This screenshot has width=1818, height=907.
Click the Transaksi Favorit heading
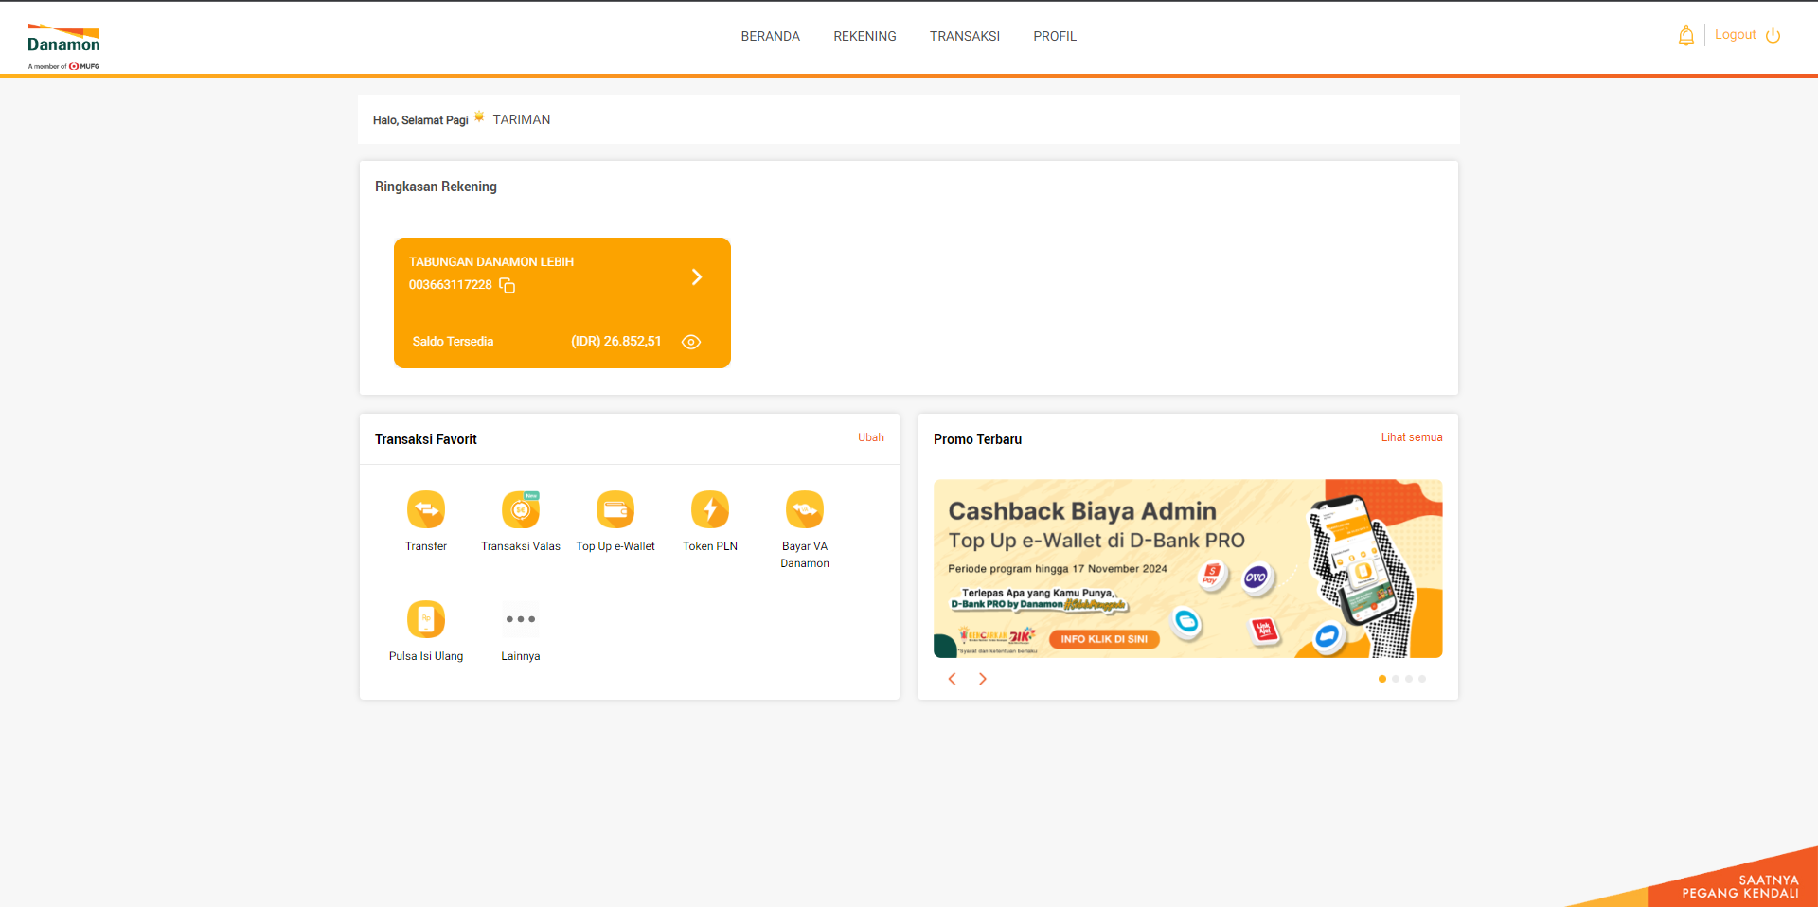coord(426,439)
